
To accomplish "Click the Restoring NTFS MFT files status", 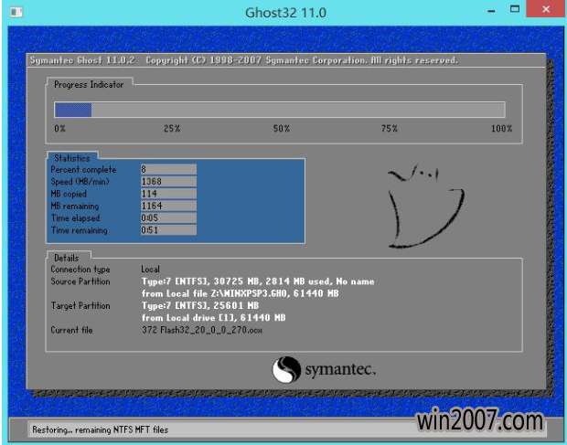I will [101, 429].
